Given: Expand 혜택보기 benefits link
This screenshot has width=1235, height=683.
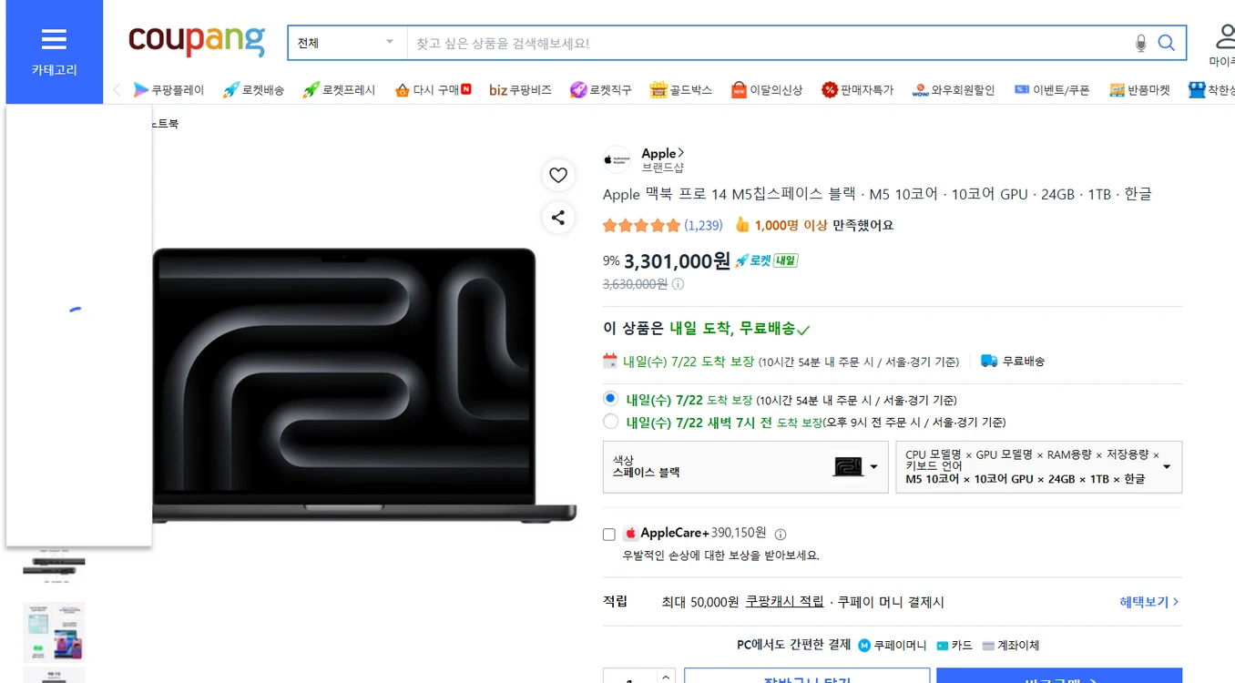Looking at the screenshot, I should 1149,602.
